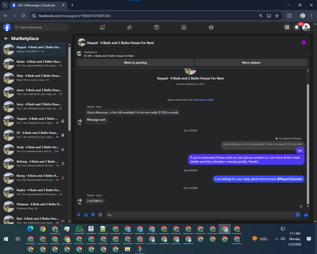Open Vivianna's conversation in the list

34,206
